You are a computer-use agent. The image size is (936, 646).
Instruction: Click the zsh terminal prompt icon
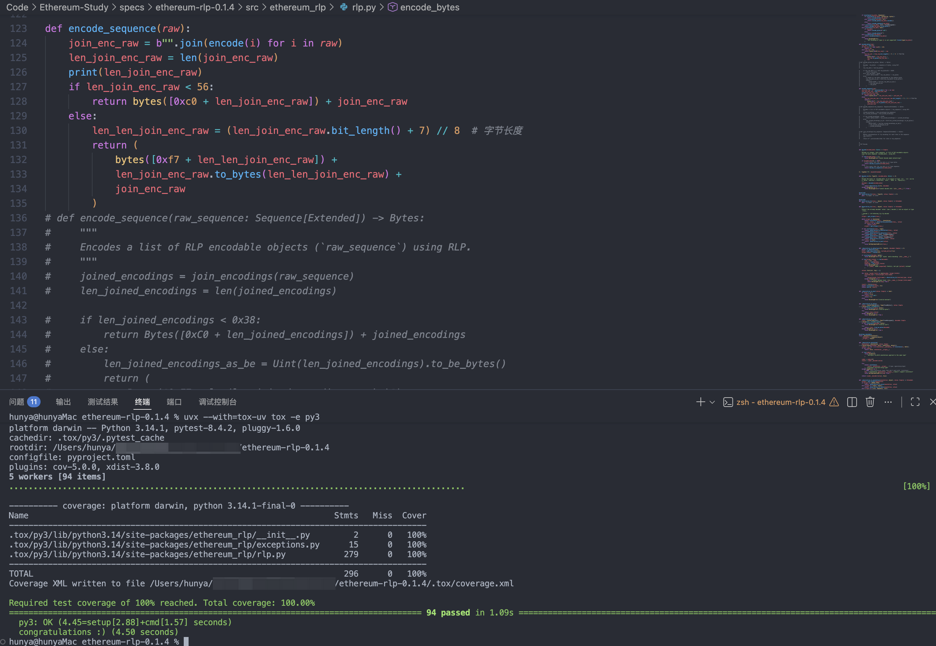point(728,402)
